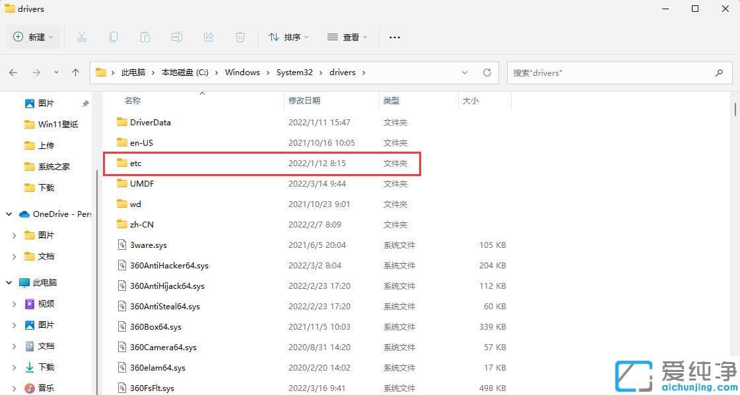740x395 pixels.
Task: Open the highlighted etc folder
Action: pos(136,163)
